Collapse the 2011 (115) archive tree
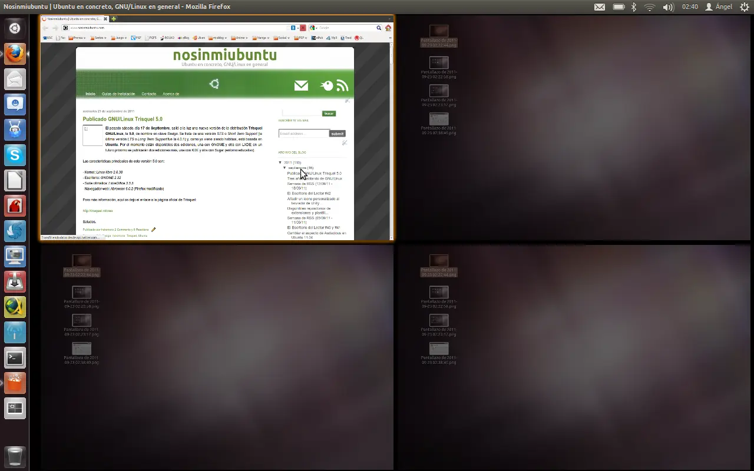The width and height of the screenshot is (754, 471). (x=280, y=162)
